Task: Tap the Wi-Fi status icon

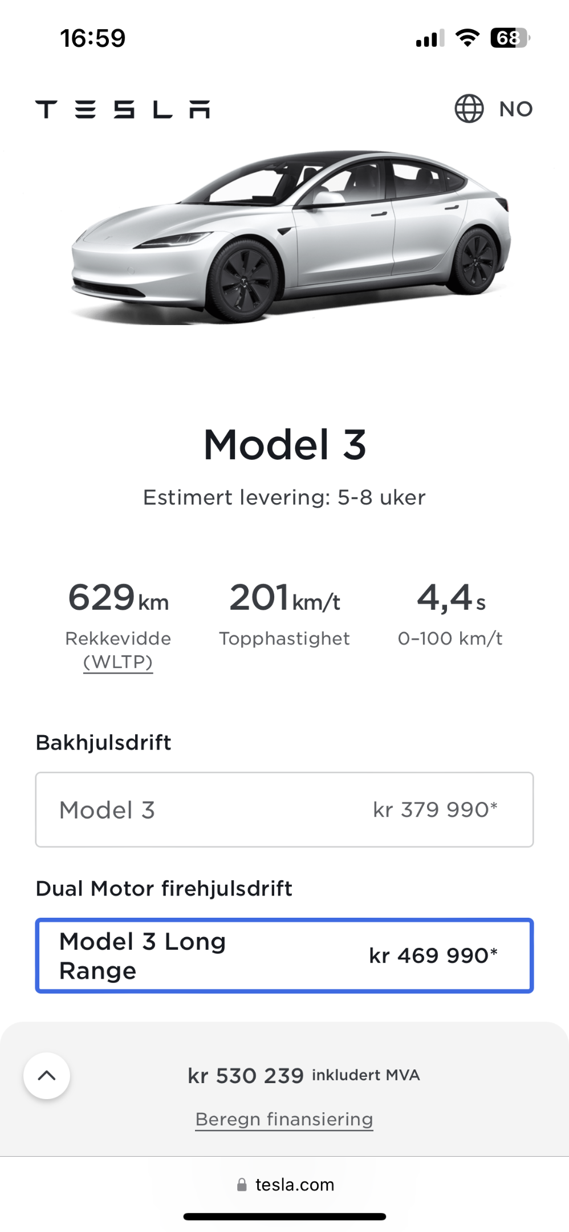Action: (467, 38)
